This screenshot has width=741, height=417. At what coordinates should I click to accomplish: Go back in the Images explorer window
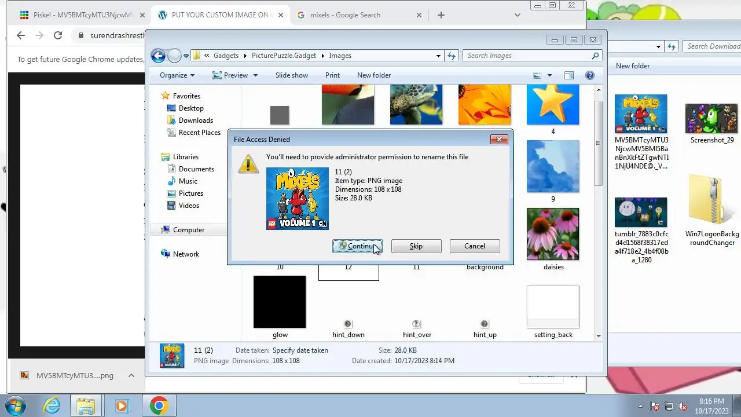158,56
